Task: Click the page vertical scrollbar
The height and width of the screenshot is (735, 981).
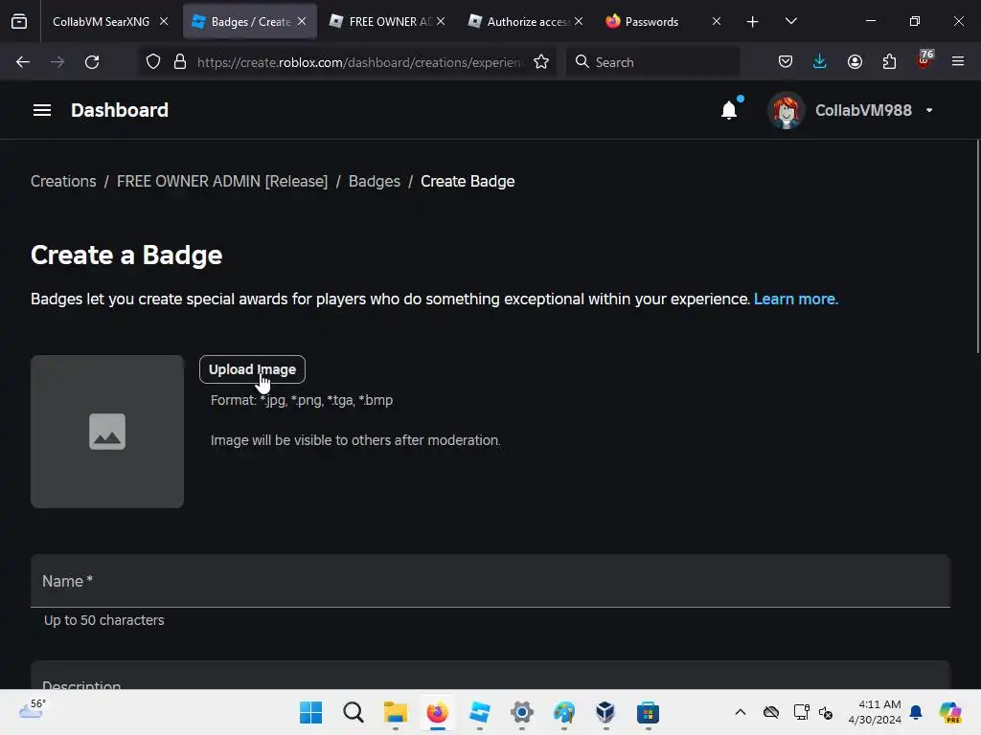Action: (x=977, y=247)
